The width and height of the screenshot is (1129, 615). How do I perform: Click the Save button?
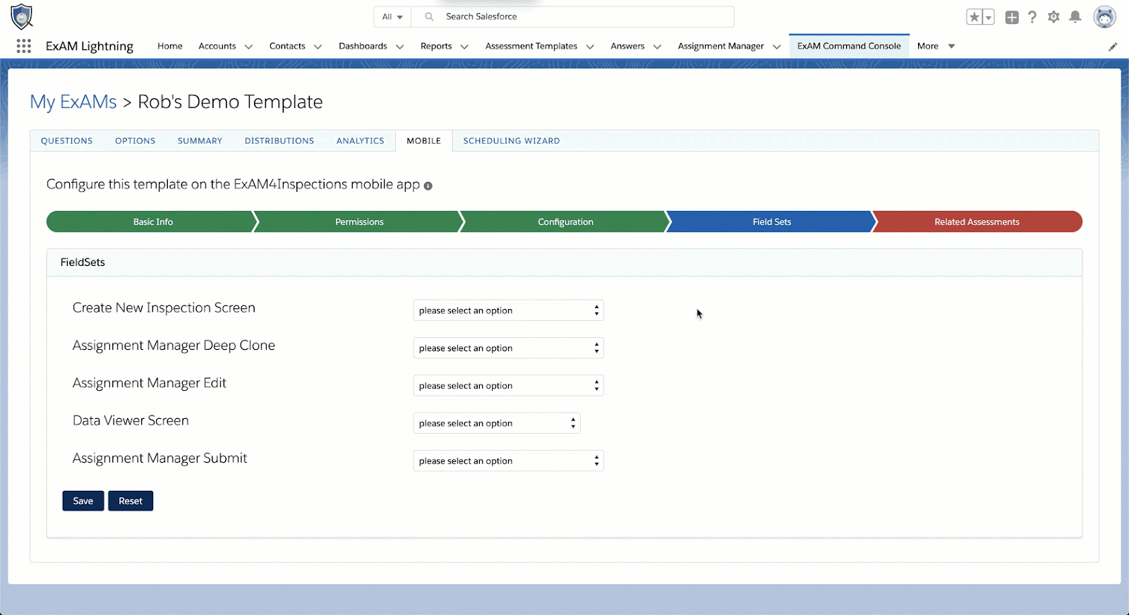[x=83, y=501]
